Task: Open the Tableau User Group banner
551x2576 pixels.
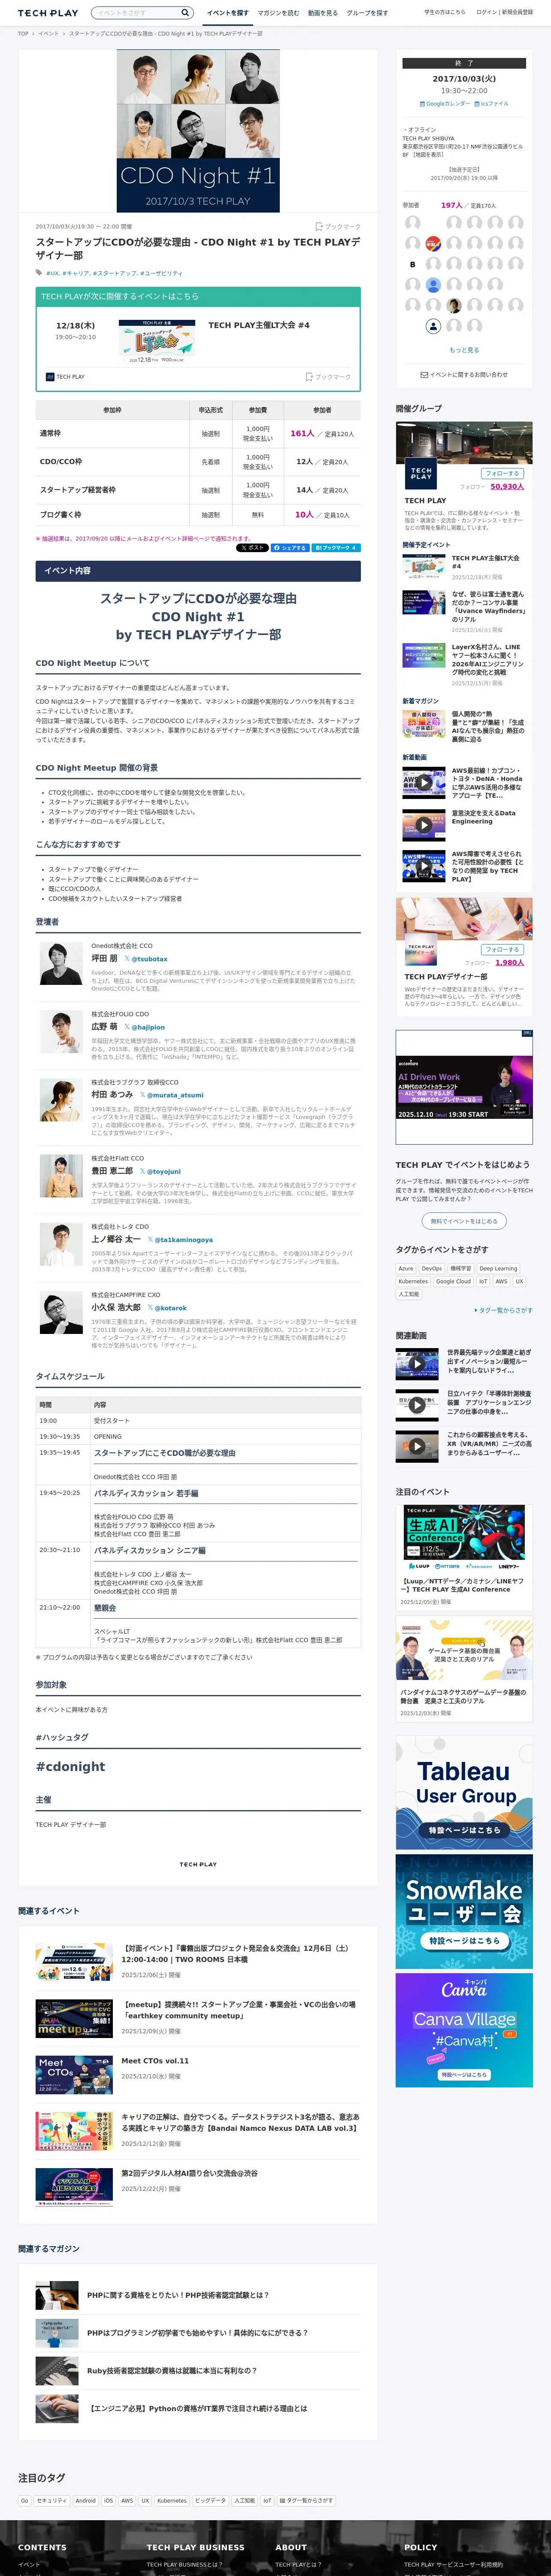Action: click(464, 1792)
